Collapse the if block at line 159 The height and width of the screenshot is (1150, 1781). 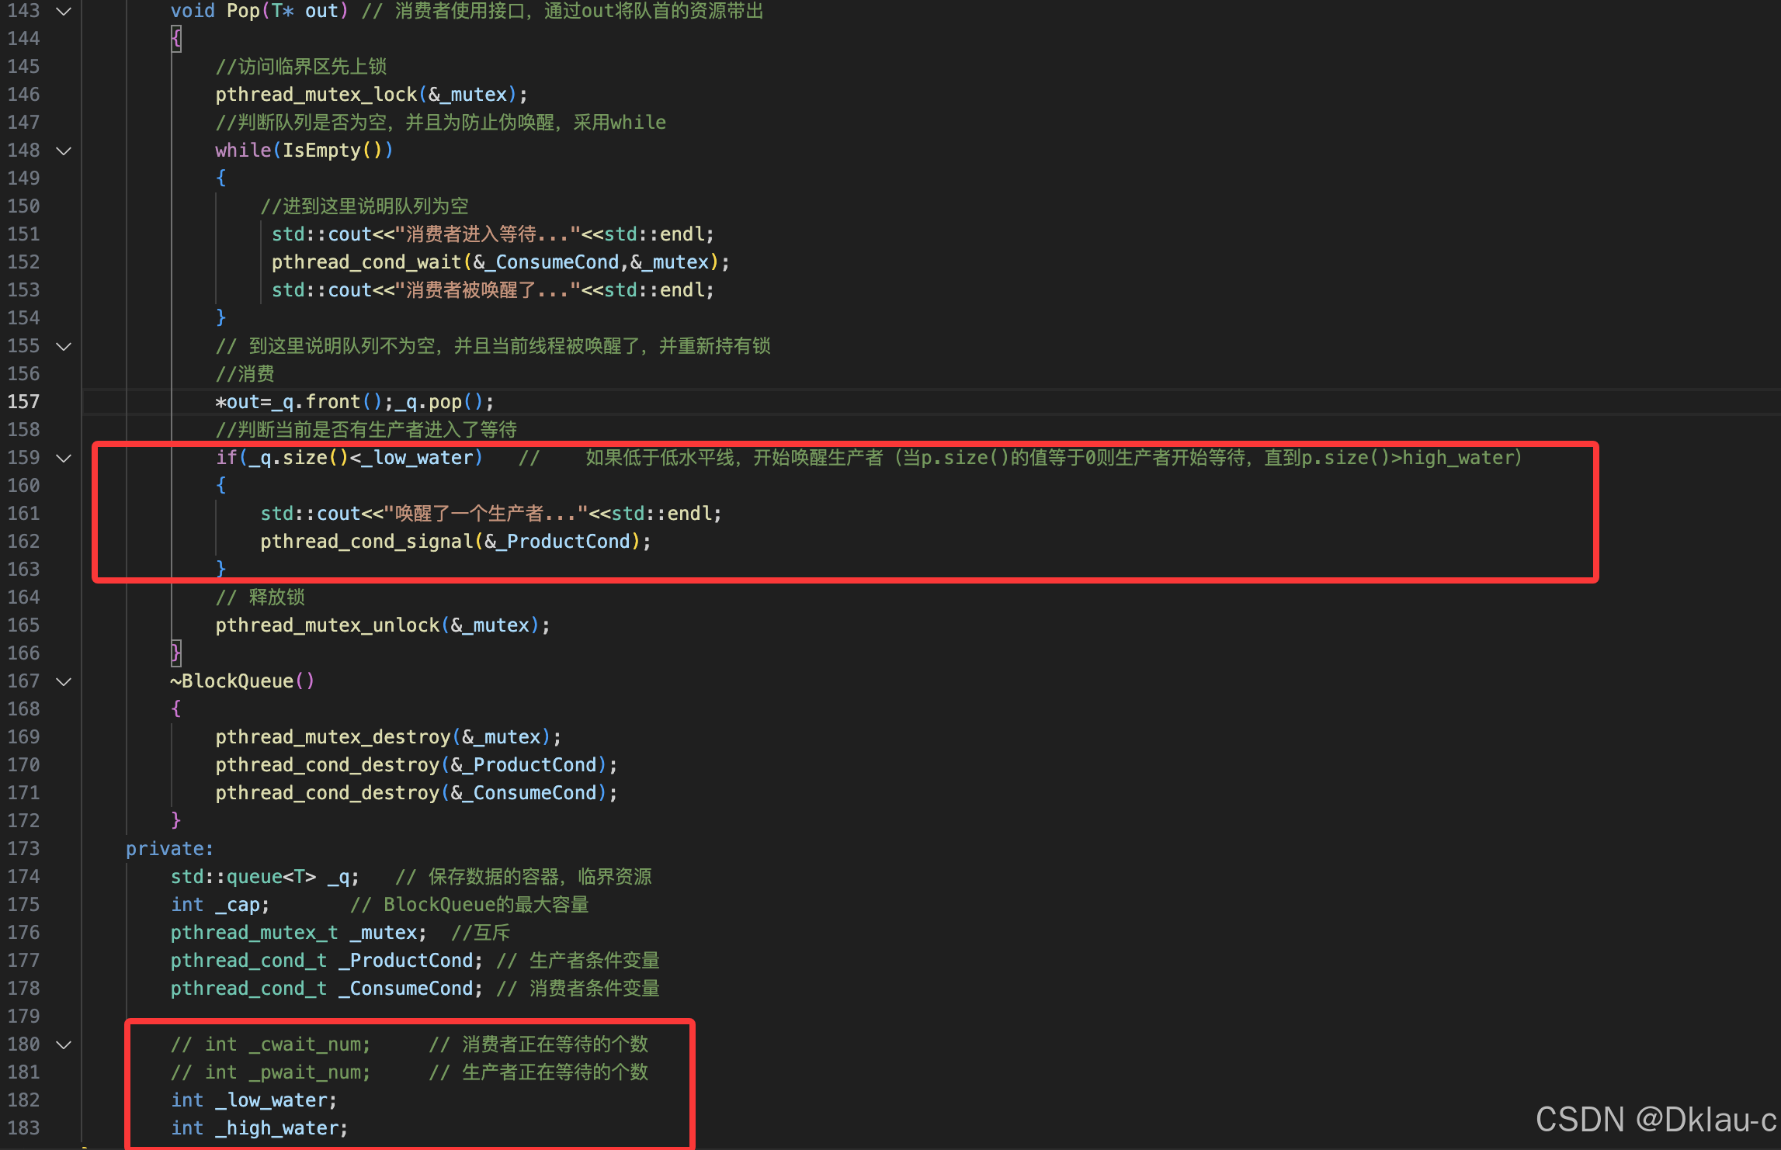pyautogui.click(x=64, y=458)
